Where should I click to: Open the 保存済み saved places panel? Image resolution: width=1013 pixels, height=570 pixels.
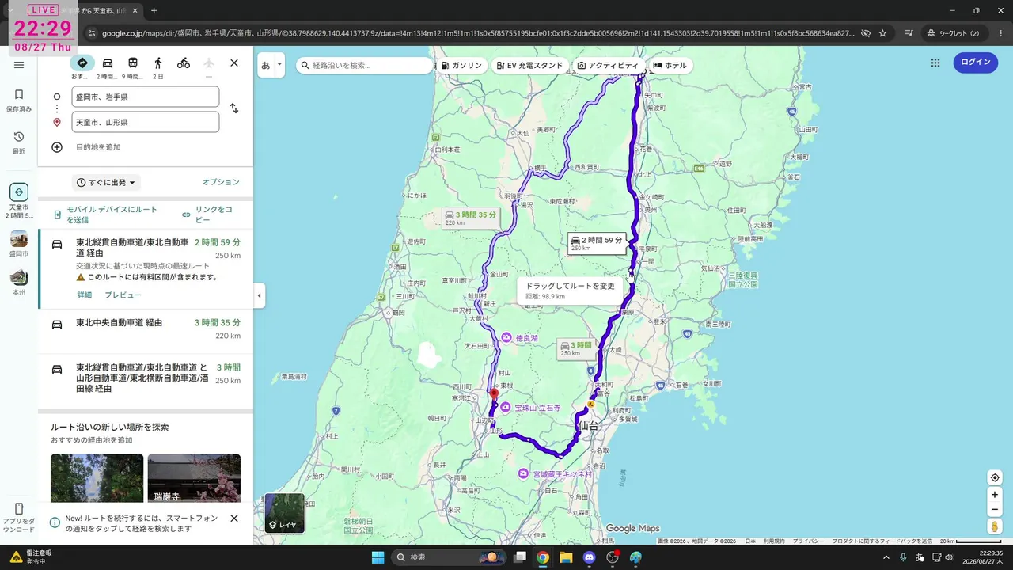click(x=19, y=100)
